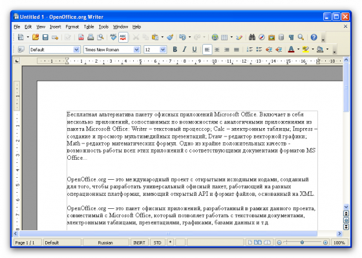Open OpenOffice Help question mark icon
Viewport: 362px width, 258px height.
[x=314, y=38]
